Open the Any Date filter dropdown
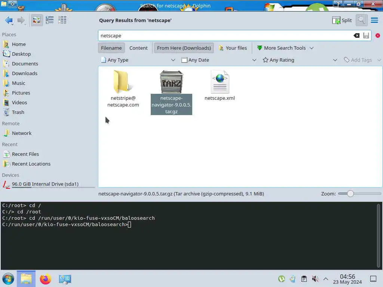This screenshot has width=383, height=287. (218, 60)
